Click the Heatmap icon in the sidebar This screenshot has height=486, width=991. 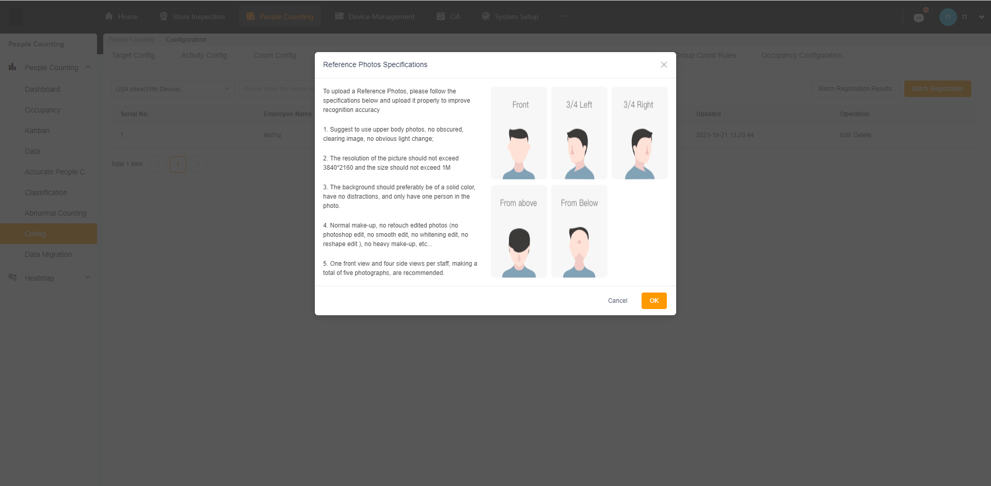(x=12, y=277)
